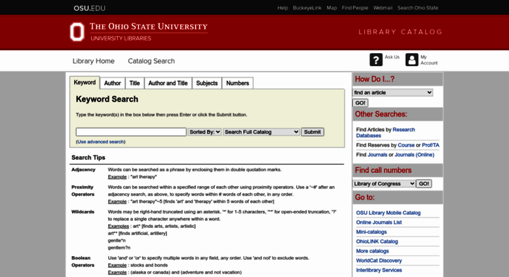Switch to the Title tab
The height and width of the screenshot is (277, 509).
(x=134, y=83)
